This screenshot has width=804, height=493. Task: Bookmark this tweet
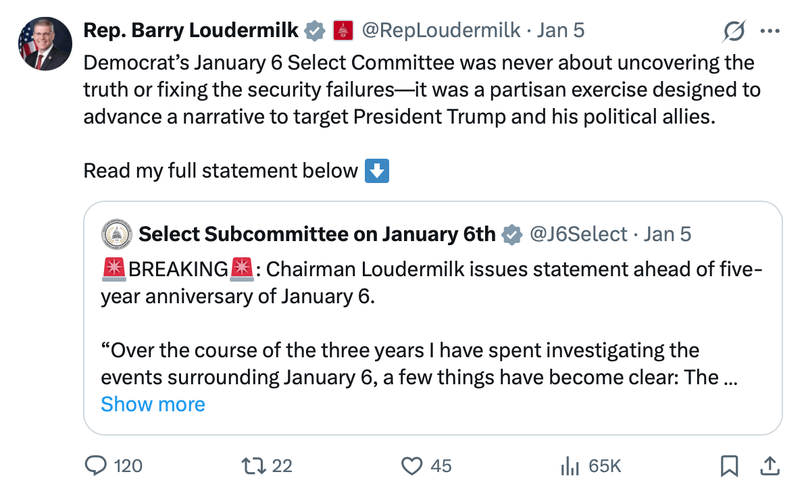pyautogui.click(x=729, y=465)
